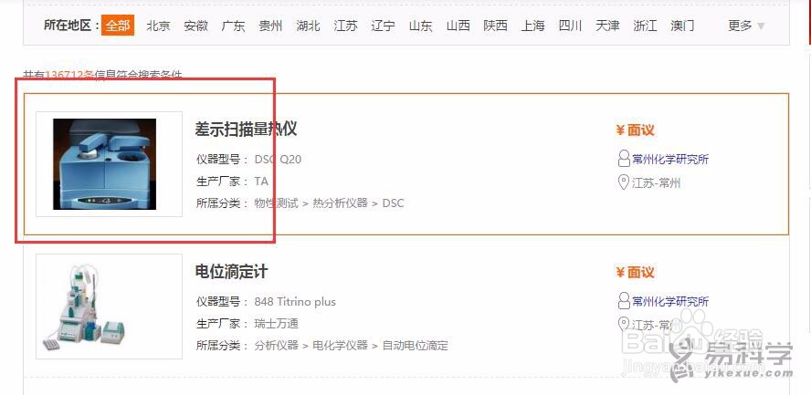Image resolution: width=811 pixels, height=395 pixels.
Task: Expand the 更多 region dropdown
Action: (x=745, y=26)
